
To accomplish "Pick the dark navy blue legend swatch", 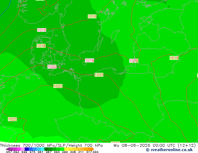I will [x=27, y=149].
